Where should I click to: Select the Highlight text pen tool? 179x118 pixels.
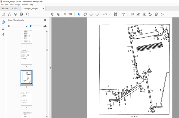point(138,14)
